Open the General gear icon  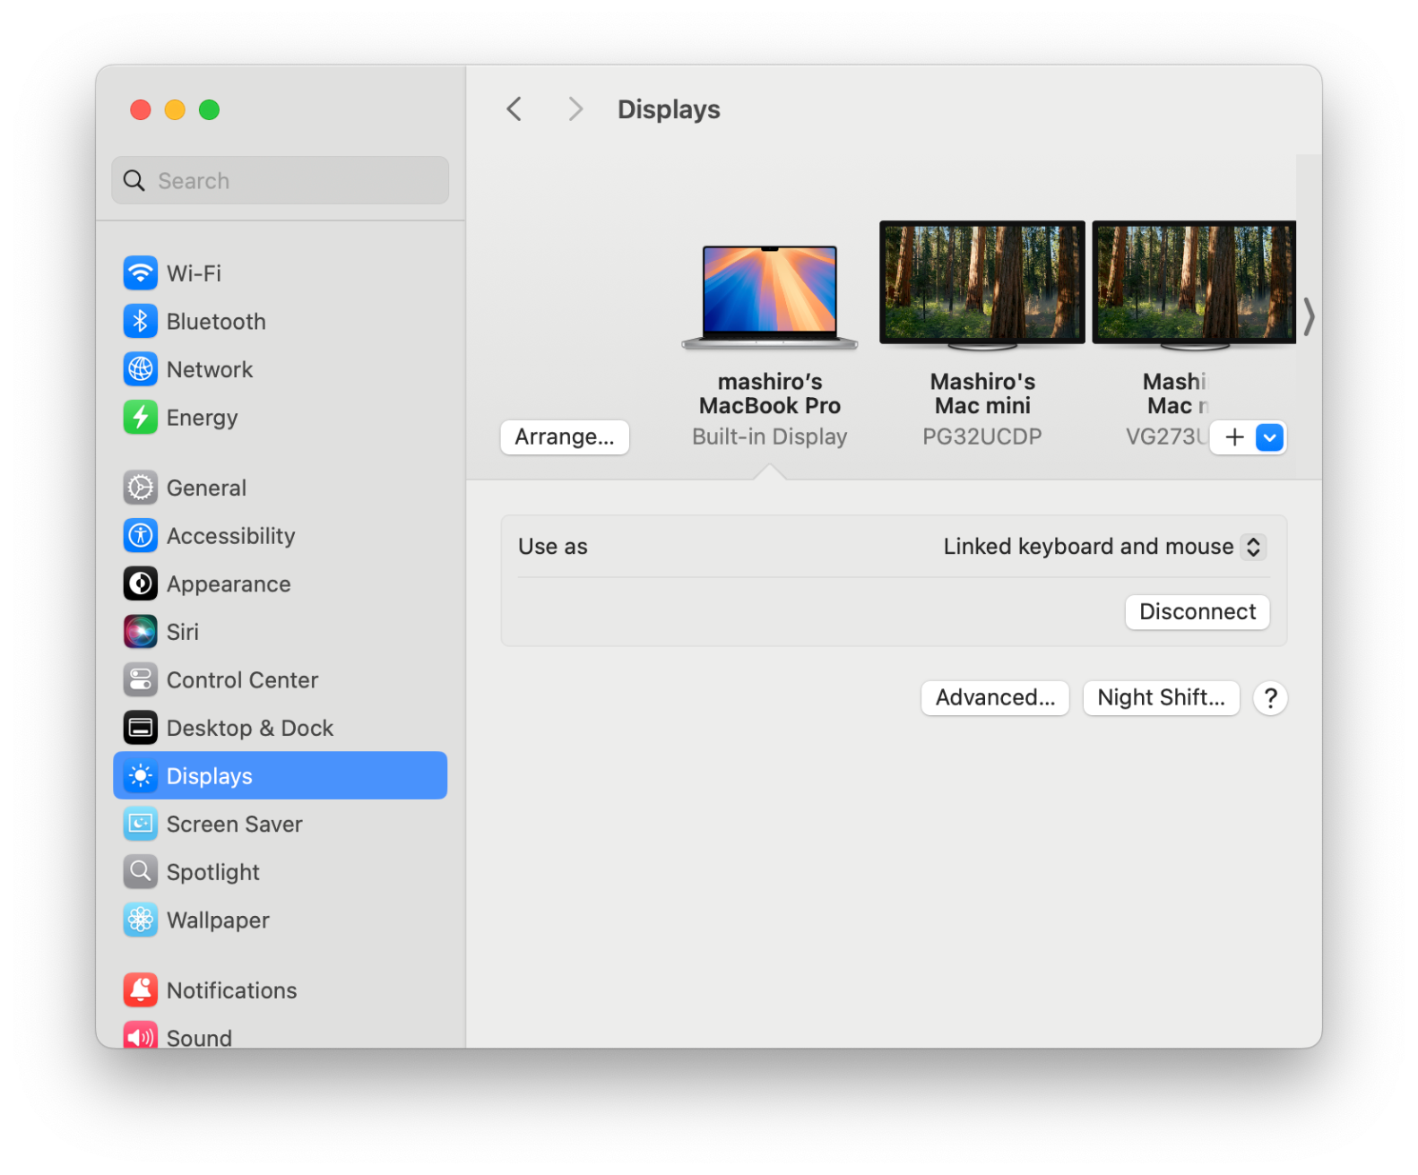pos(140,488)
